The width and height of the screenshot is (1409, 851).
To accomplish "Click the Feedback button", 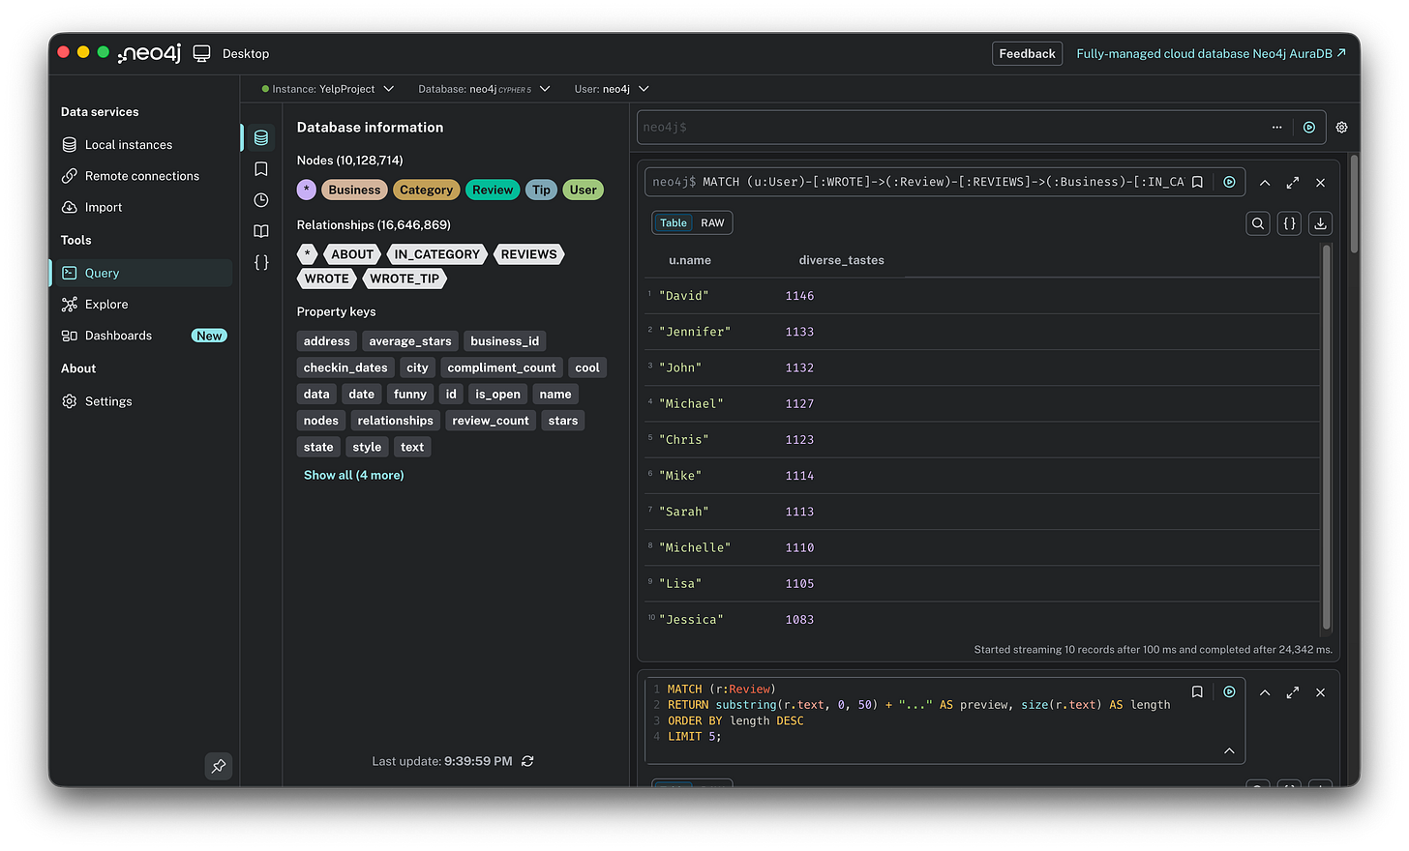I will 1027,53.
